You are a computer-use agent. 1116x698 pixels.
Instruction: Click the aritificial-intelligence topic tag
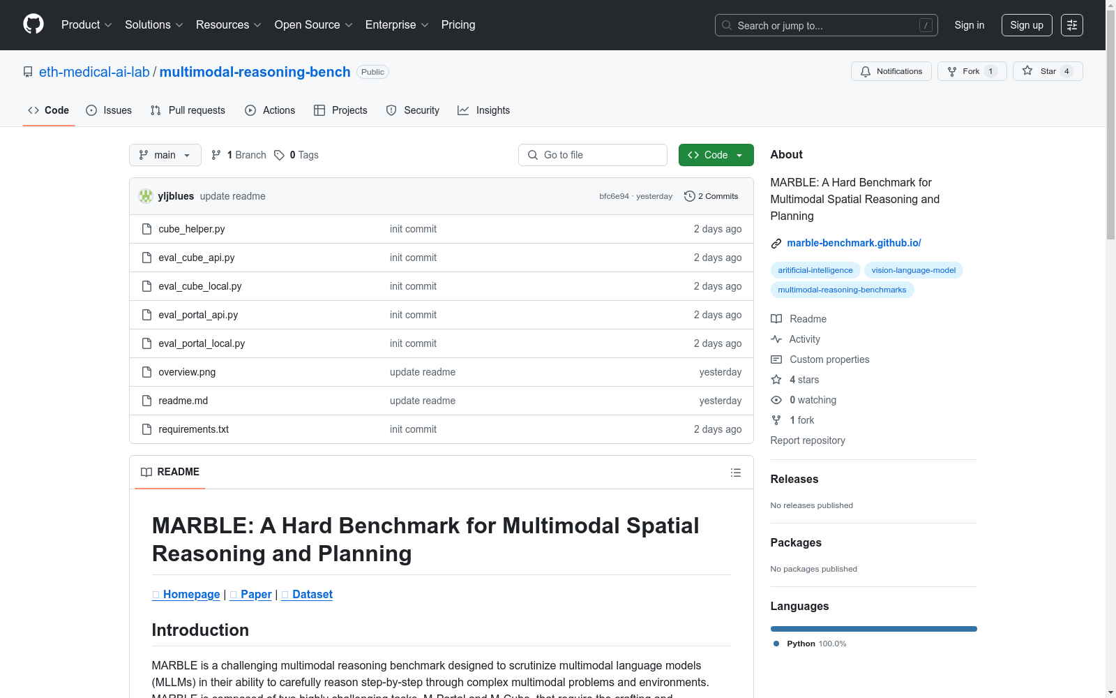[x=815, y=270]
